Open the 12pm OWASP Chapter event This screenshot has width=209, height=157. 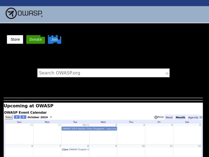click(76, 150)
